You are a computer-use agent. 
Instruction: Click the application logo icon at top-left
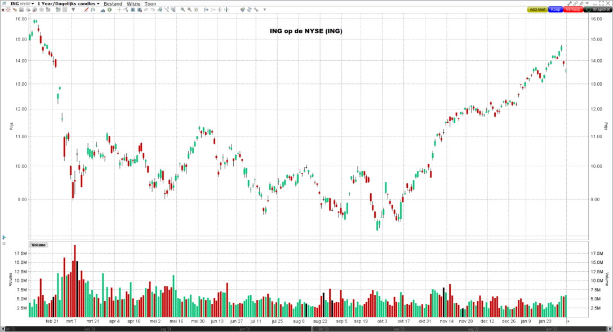coord(4,3)
